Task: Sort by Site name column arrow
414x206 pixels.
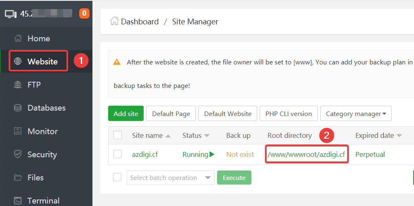Action: [168, 136]
